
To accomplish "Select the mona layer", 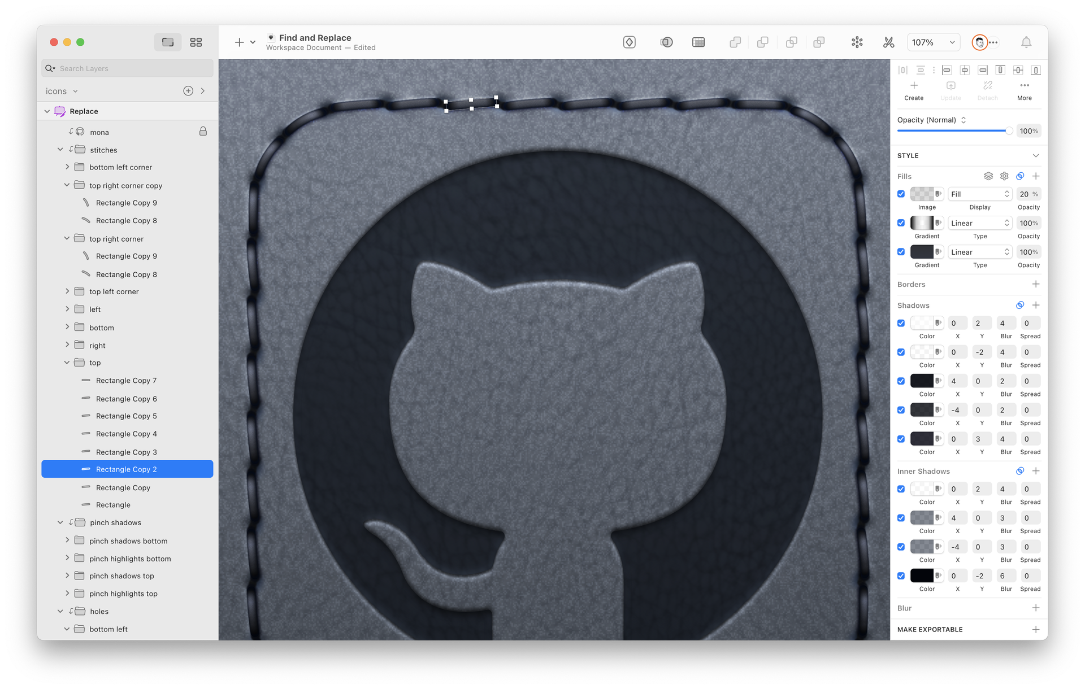I will (x=127, y=132).
